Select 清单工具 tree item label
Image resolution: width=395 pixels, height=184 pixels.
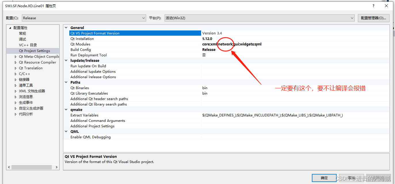(26, 85)
